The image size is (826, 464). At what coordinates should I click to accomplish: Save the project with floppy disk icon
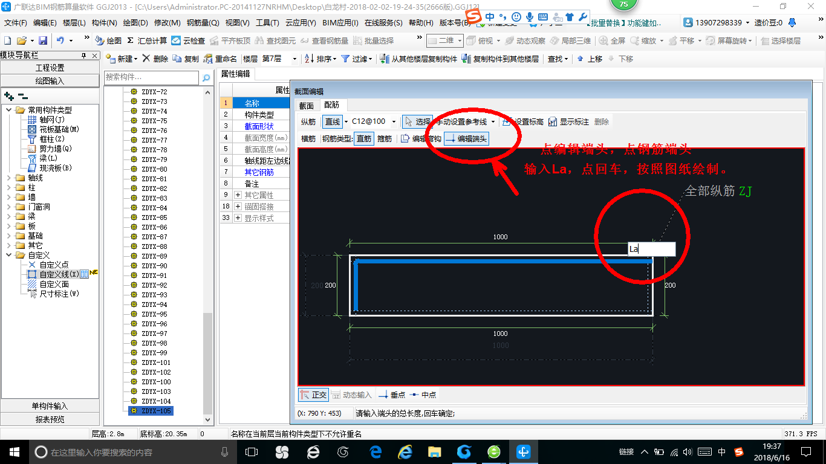(43, 40)
